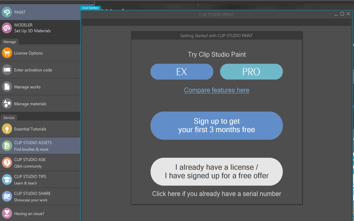Expand the dropdown below the dialog title bar
The width and height of the screenshot is (354, 221).
(x=348, y=22)
